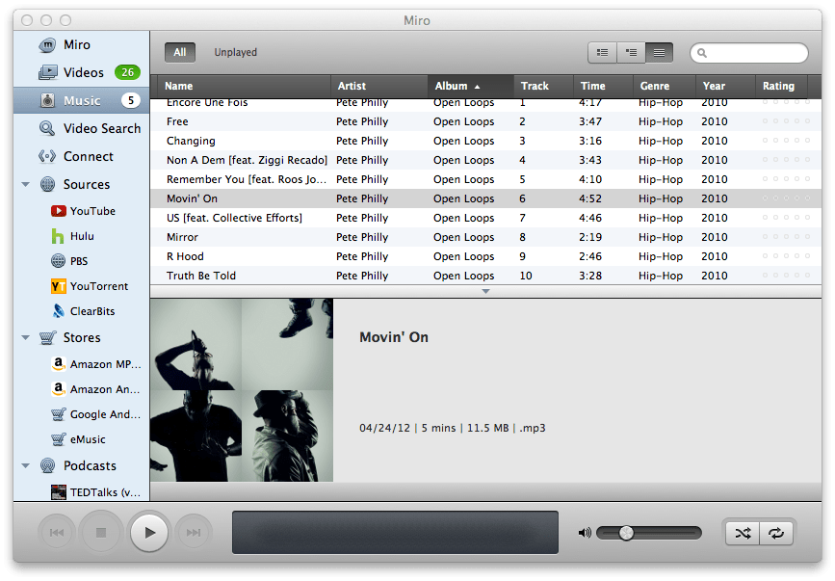835x581 pixels.
Task: Click the Music count badge 5
Action: coord(130,100)
